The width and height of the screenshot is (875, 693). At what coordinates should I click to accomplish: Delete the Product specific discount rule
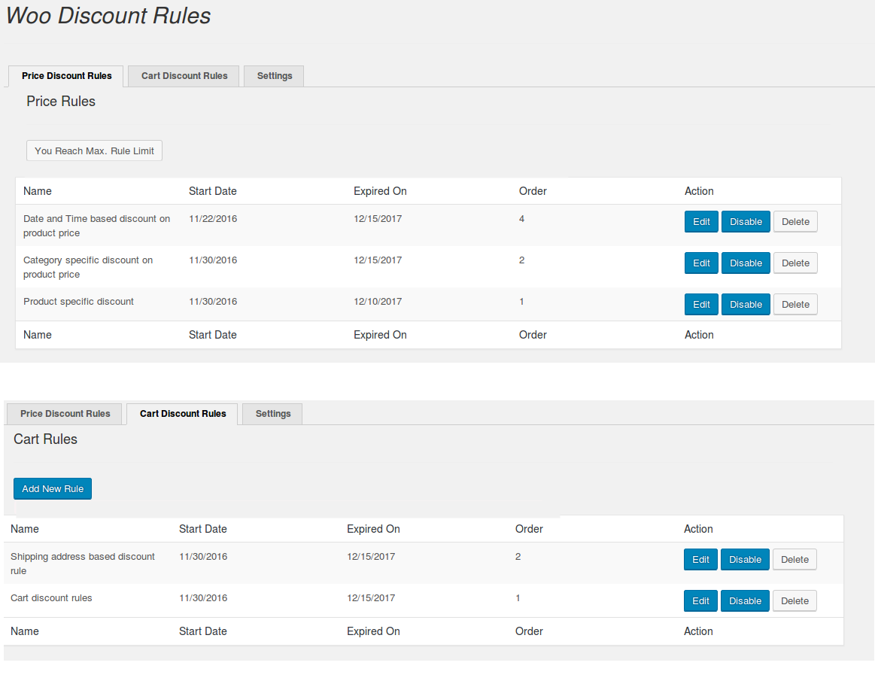pyautogui.click(x=795, y=305)
